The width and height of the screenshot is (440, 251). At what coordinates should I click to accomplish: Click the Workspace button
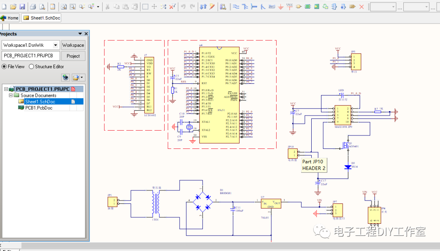point(73,45)
